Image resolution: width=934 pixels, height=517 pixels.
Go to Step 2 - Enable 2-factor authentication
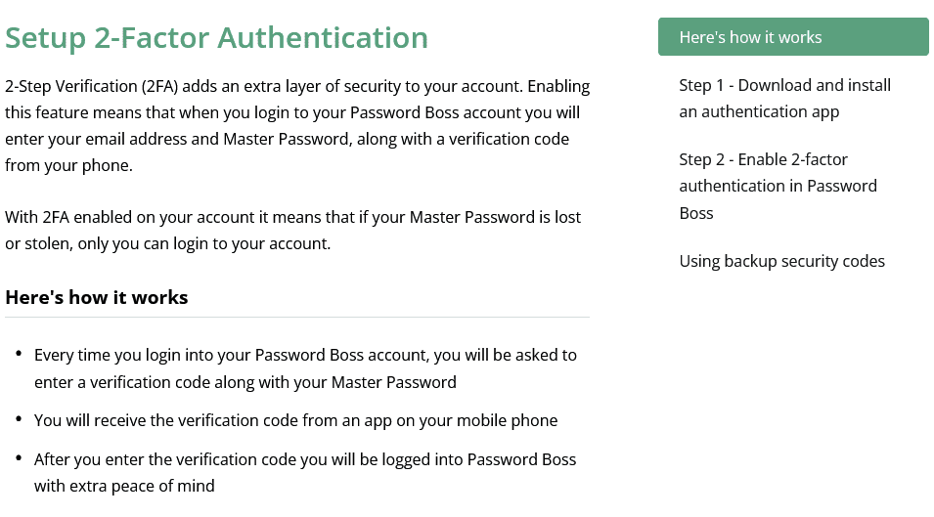pyautogui.click(x=778, y=187)
